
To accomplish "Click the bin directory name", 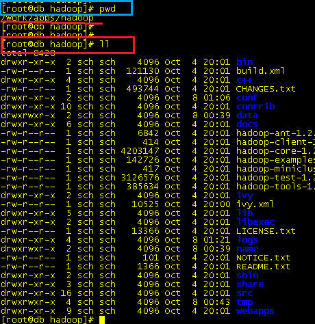I will 244,62.
